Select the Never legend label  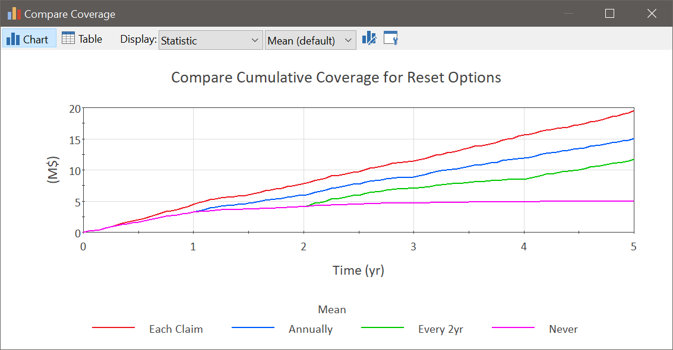(x=563, y=329)
